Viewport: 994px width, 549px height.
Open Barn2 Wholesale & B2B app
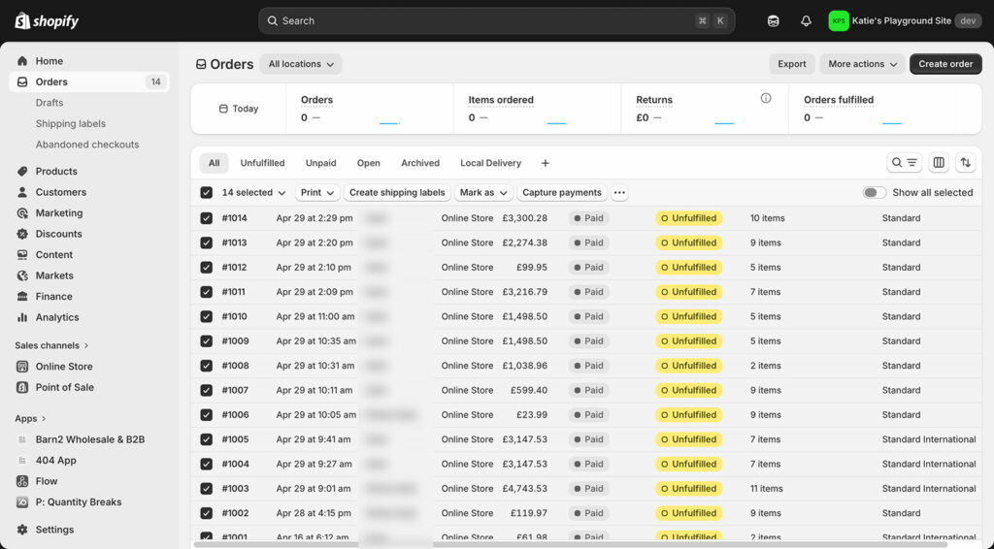pyautogui.click(x=89, y=439)
